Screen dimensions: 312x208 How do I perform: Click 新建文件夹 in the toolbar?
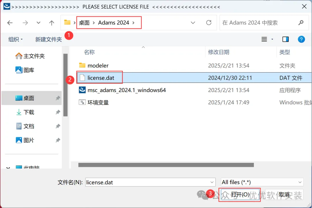49,39
